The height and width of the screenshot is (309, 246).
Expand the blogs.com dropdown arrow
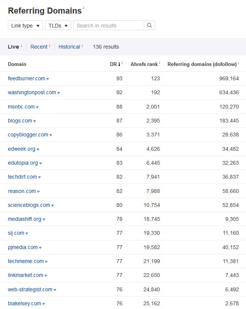(x=35, y=121)
